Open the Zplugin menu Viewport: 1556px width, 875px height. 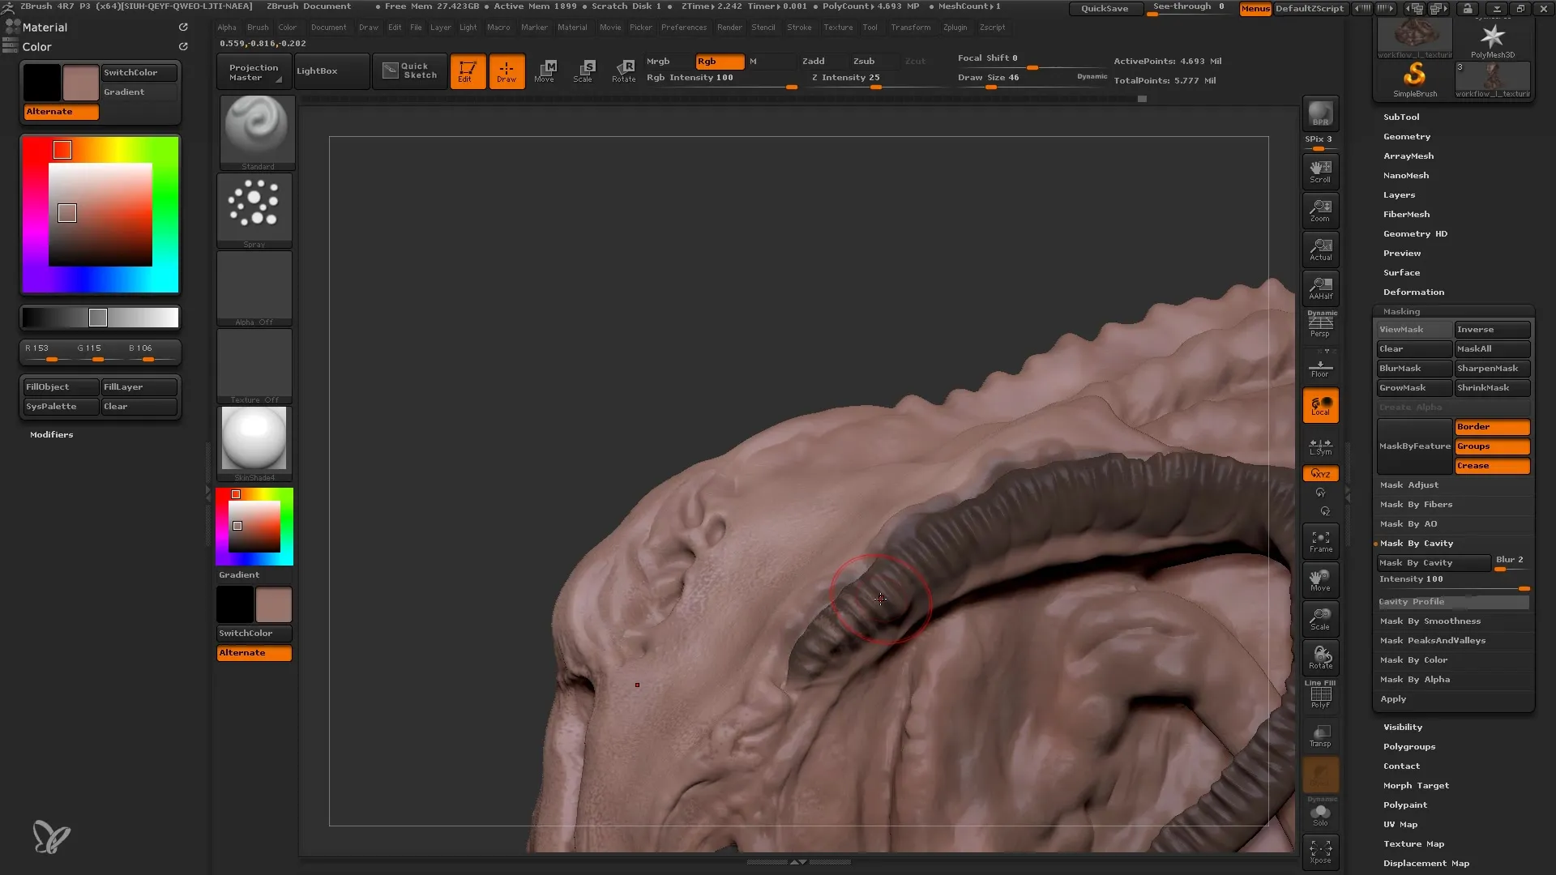coord(956,27)
